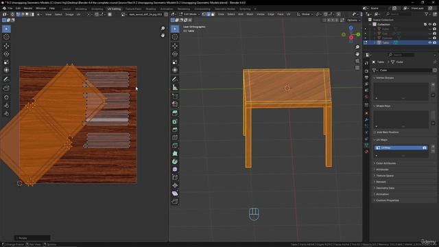Screen dimensions: 439x247
Task: Collapse the Vertex Groups panel
Action: point(385,78)
